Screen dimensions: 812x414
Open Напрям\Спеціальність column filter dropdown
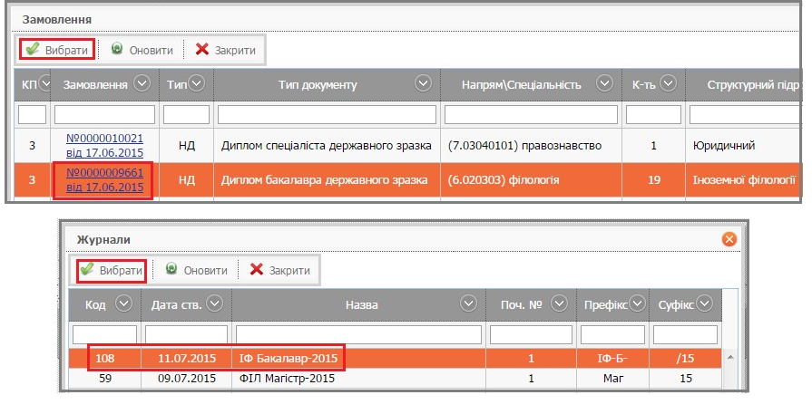(604, 83)
